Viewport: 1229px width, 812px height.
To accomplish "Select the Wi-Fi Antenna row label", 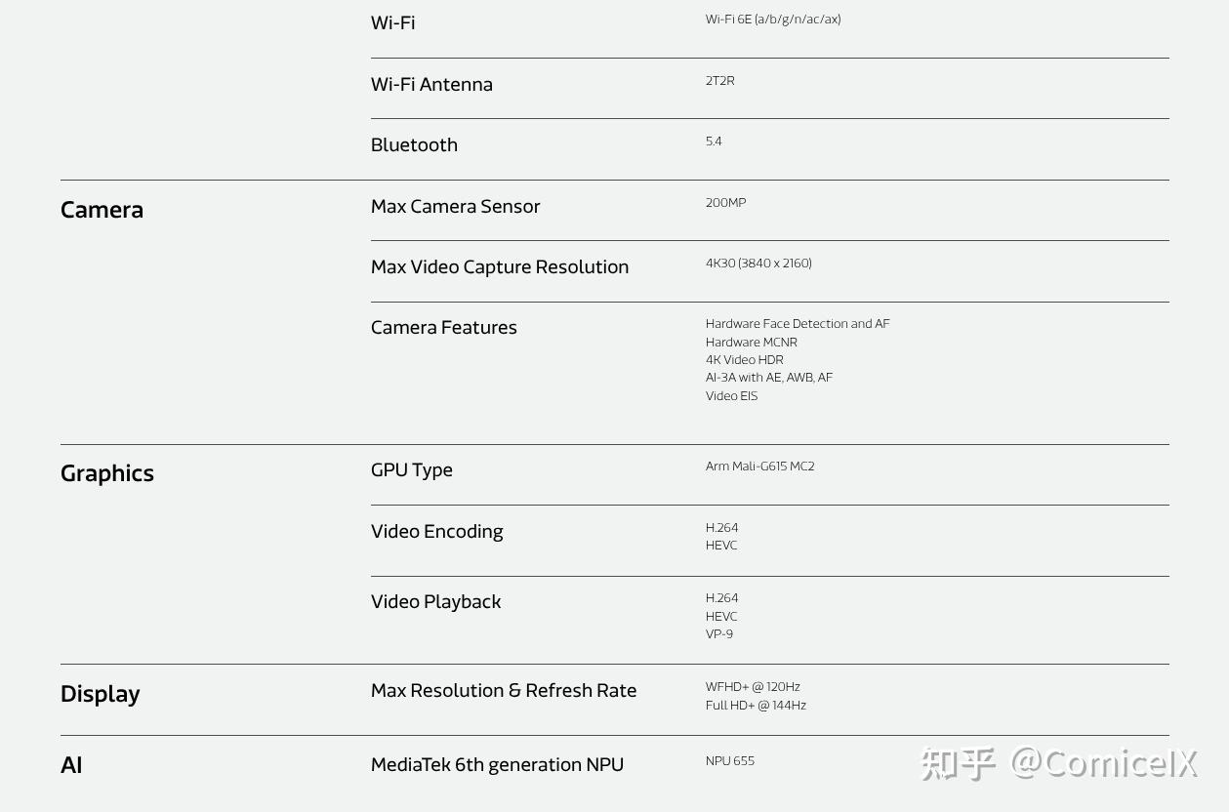I will 431,84.
